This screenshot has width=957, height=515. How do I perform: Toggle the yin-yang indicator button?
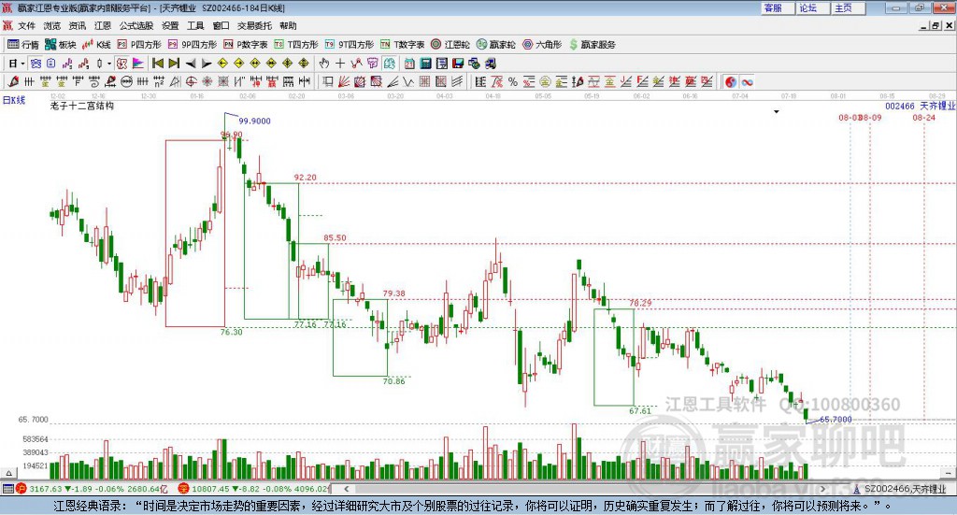click(731, 81)
